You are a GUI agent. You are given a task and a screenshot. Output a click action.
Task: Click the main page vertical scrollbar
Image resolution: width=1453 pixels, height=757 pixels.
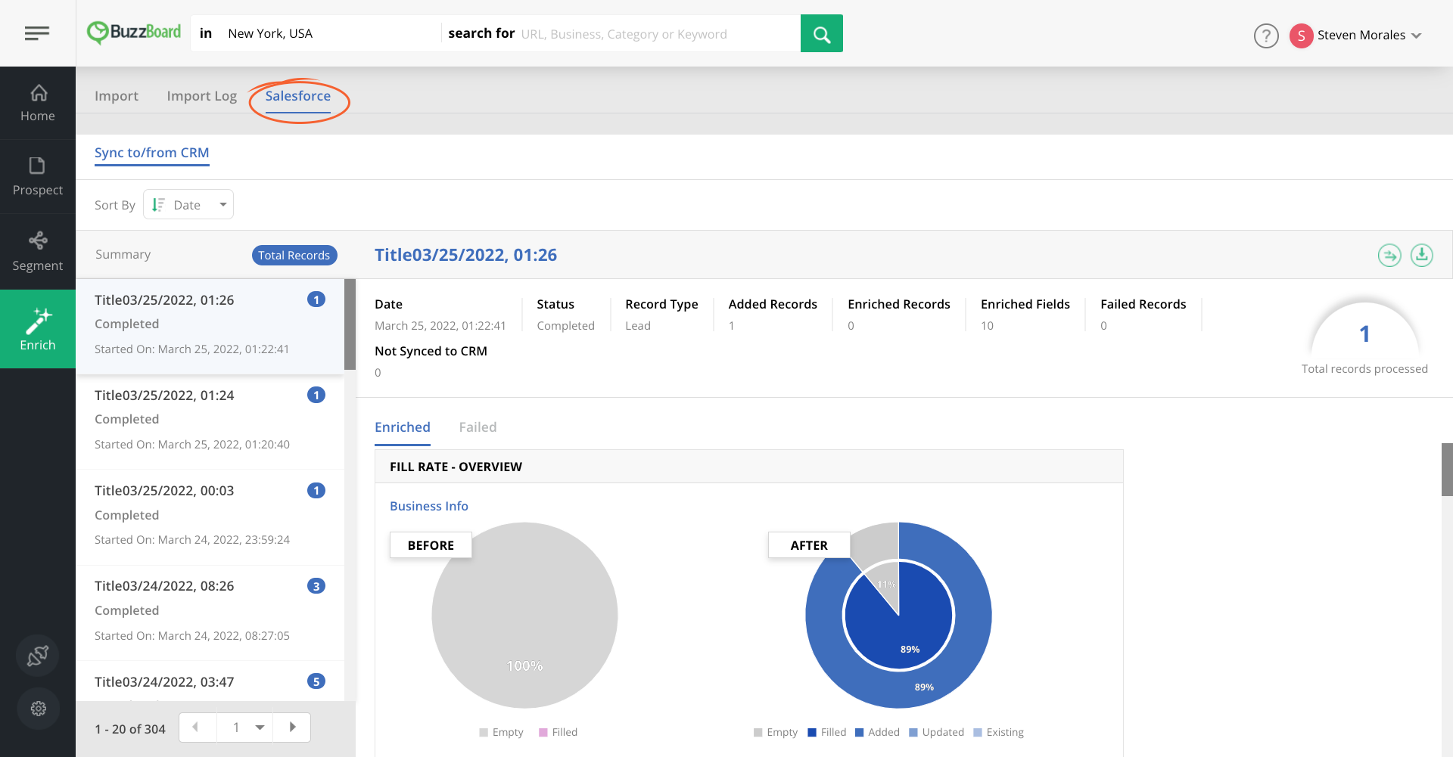pos(1447,470)
